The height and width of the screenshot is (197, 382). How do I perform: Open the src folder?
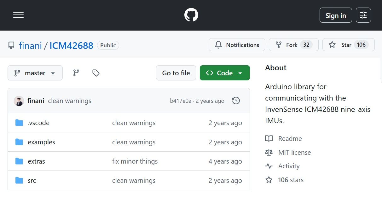point(32,181)
